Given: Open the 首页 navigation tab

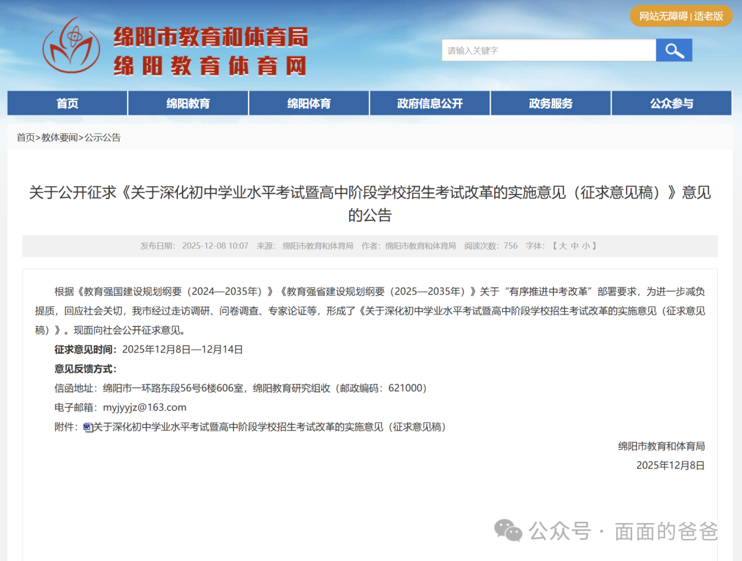Looking at the screenshot, I should [x=67, y=104].
